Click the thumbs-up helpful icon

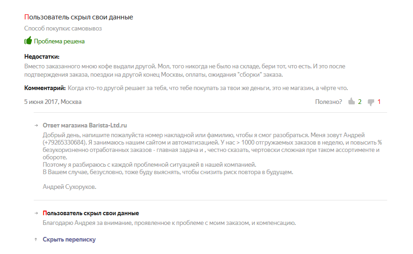tap(352, 101)
